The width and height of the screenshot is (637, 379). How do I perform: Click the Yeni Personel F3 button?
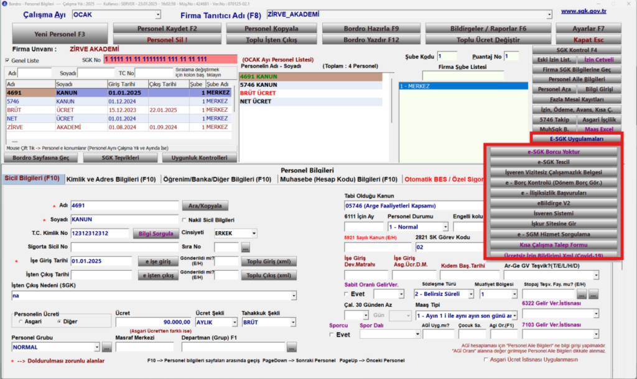pos(60,34)
